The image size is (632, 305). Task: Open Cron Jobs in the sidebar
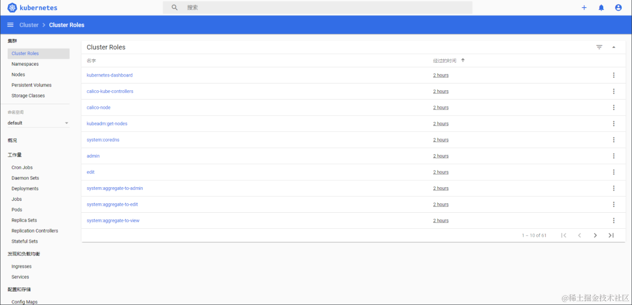point(22,167)
